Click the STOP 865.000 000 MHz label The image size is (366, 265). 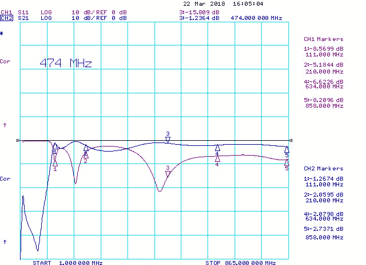click(x=241, y=263)
